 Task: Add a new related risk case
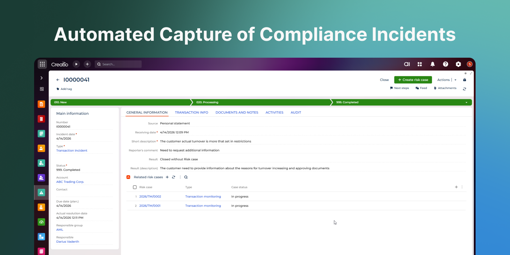click(167, 177)
